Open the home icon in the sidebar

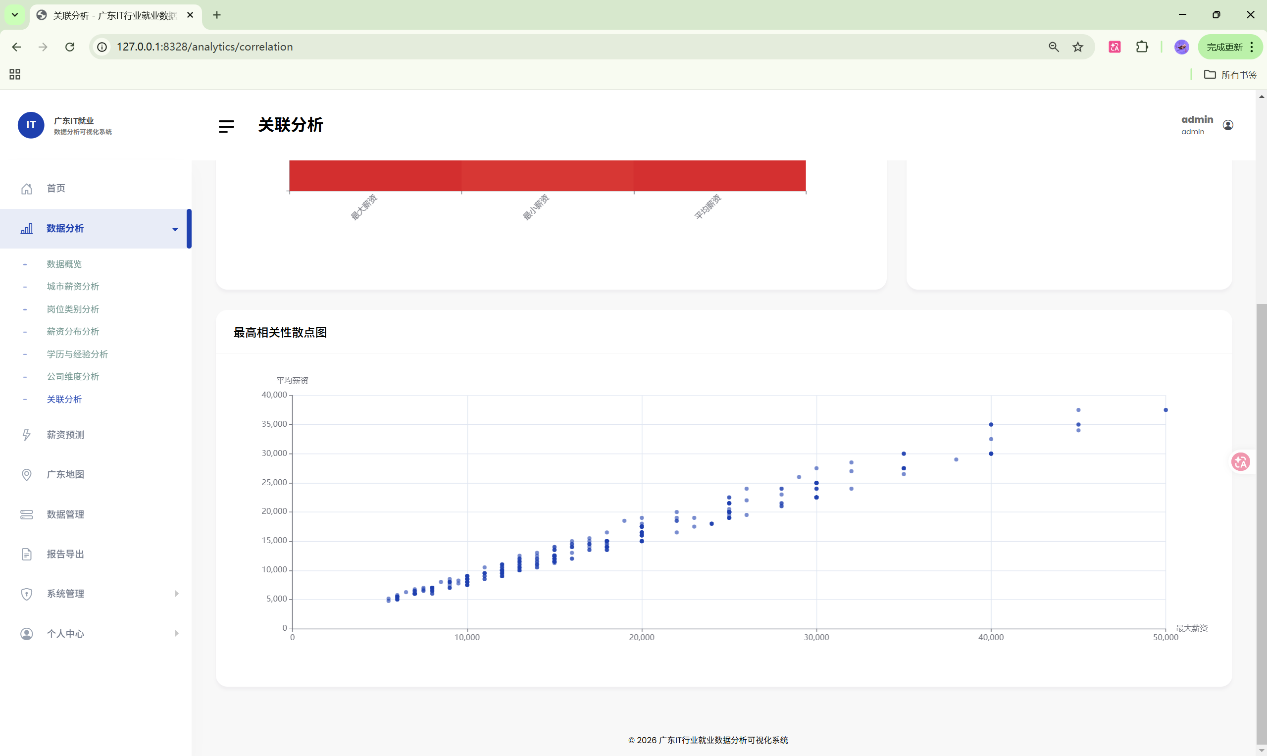coord(27,189)
